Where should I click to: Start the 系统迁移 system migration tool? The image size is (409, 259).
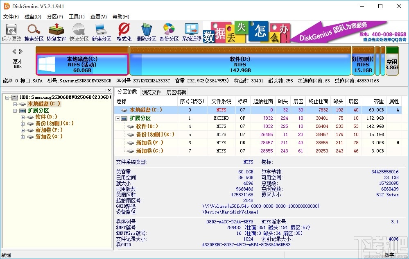(192, 32)
